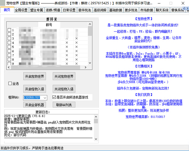
Task: Open the 豪华玩法 tab
Action: [85, 10]
